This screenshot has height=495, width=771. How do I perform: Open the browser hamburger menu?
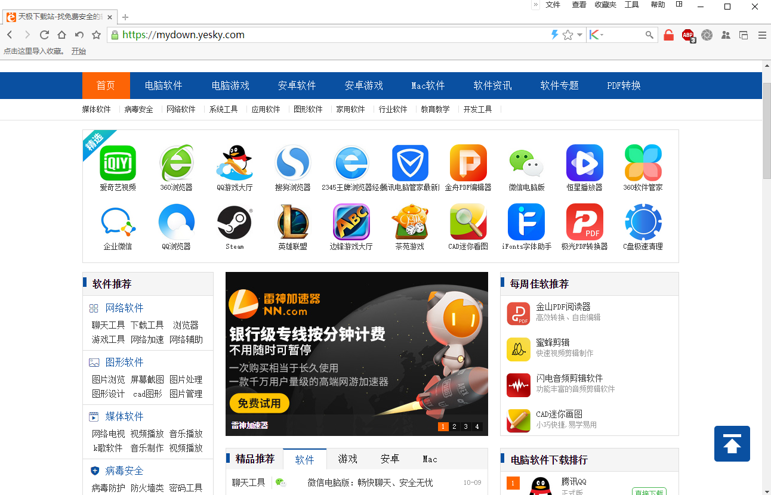coord(762,35)
